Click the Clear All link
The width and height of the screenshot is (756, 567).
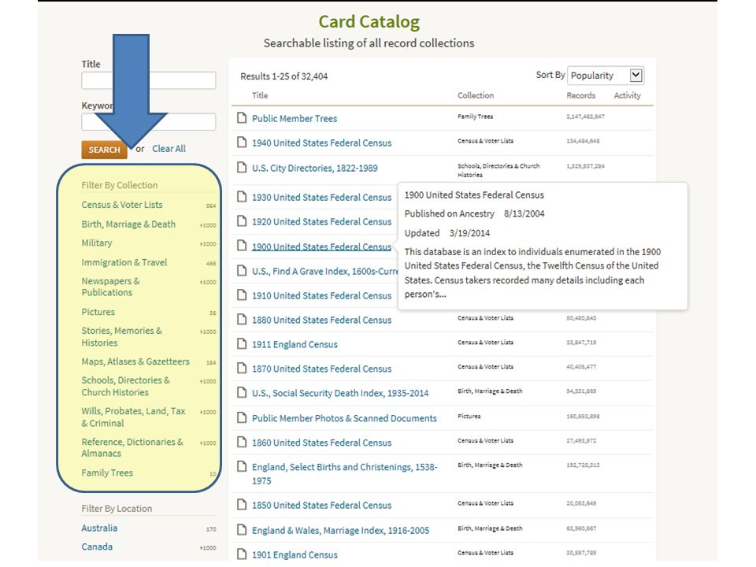point(169,149)
